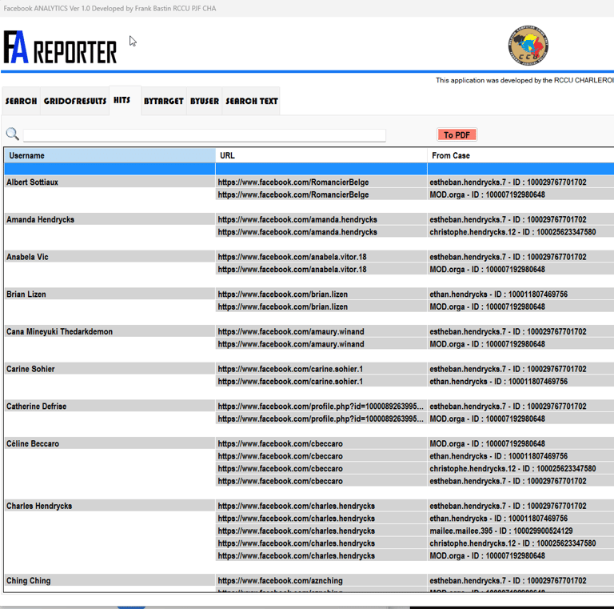
Task: Click mailee.mailee.395 - ID : 100029900524129 cell
Action: point(520,531)
